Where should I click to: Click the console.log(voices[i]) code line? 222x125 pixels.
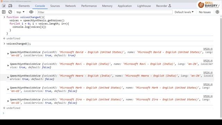[x=29, y=27]
